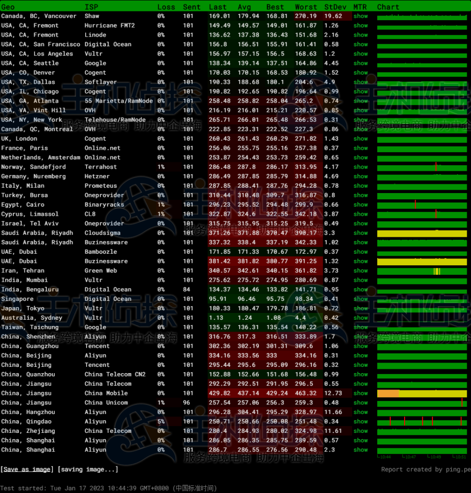This screenshot has height=493, width=471.
Task: Click the 'Test started' timestamp line
Action: [108, 488]
